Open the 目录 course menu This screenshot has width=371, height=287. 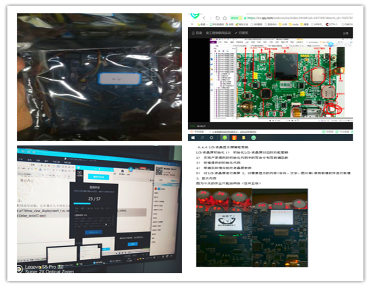click(x=197, y=33)
